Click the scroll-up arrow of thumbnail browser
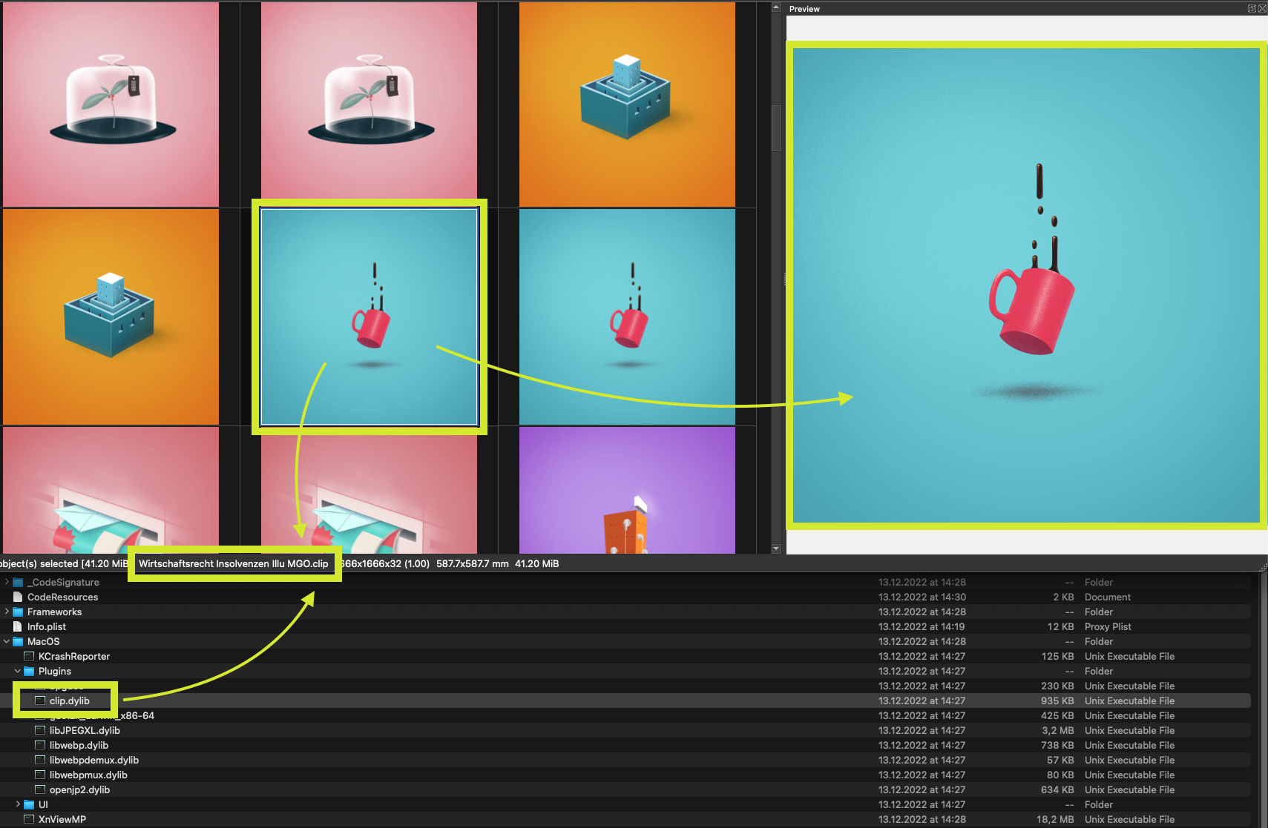1268x828 pixels. 776,7
